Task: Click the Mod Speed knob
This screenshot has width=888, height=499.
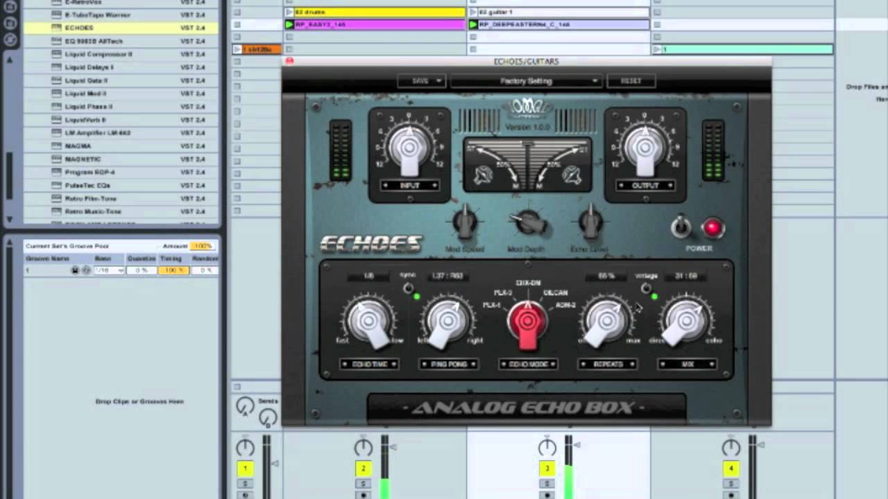Action: pyautogui.click(x=466, y=222)
